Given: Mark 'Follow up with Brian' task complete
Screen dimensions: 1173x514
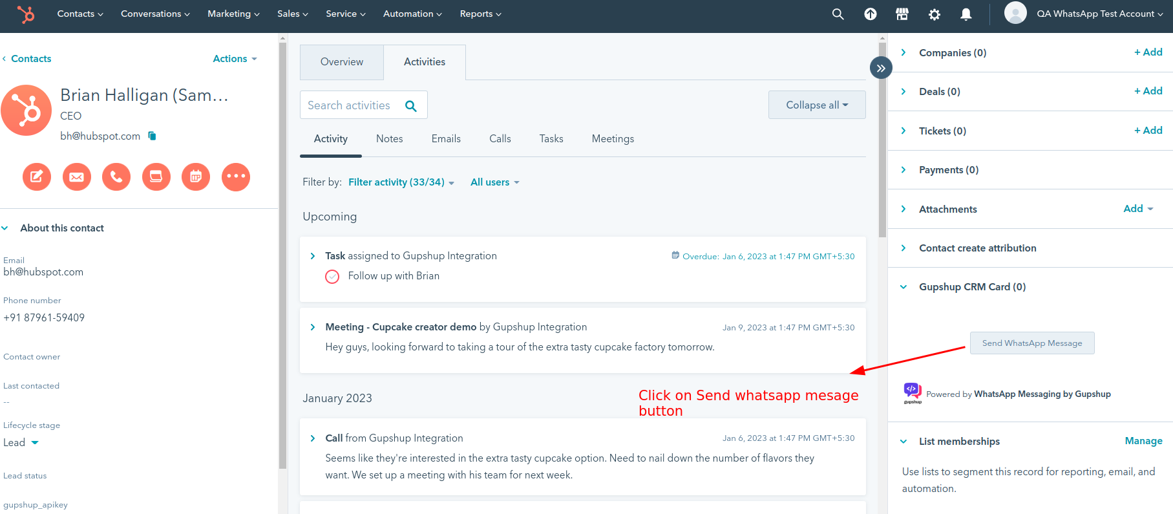Looking at the screenshot, I should point(332,277).
